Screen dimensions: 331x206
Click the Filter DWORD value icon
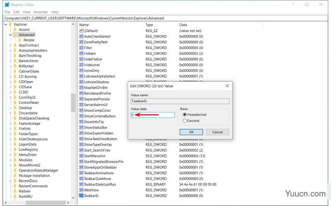click(81, 48)
